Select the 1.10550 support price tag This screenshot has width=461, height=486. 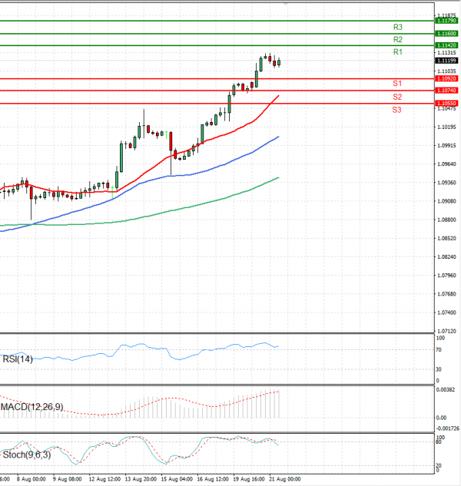446,104
